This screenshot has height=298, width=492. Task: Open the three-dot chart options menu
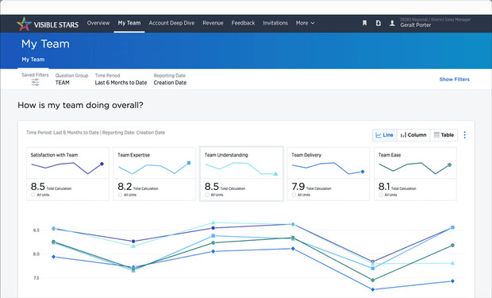click(x=465, y=135)
